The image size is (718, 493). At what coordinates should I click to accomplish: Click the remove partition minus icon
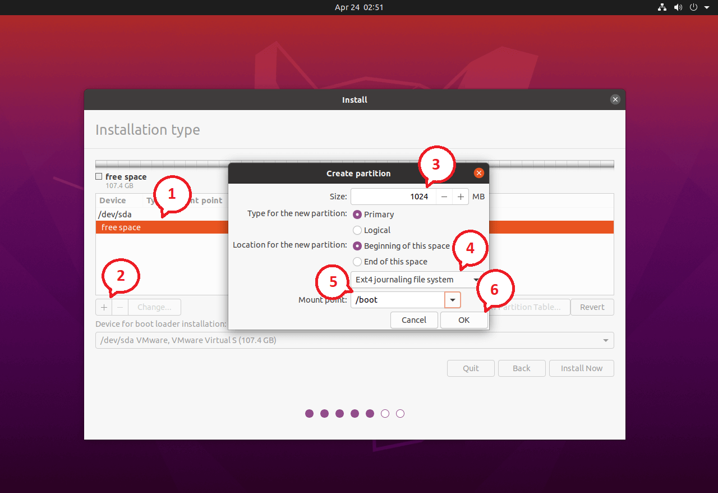(x=119, y=307)
